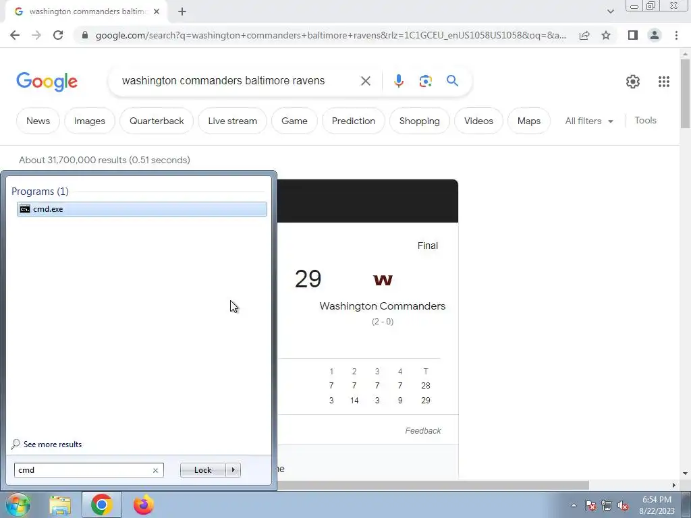Clear the Google search query with the X
Image resolution: width=691 pixels, height=518 pixels.
365,81
